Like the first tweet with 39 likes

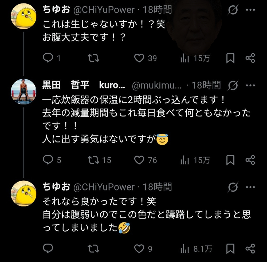coord(139,58)
